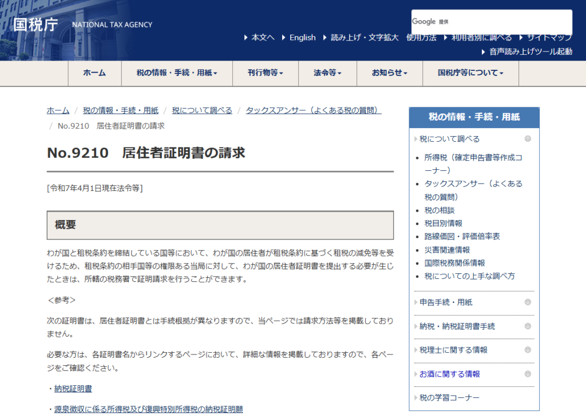Expand the 税について調べる sidebar circle icon
The height and width of the screenshot is (415, 586).
pyautogui.click(x=528, y=139)
